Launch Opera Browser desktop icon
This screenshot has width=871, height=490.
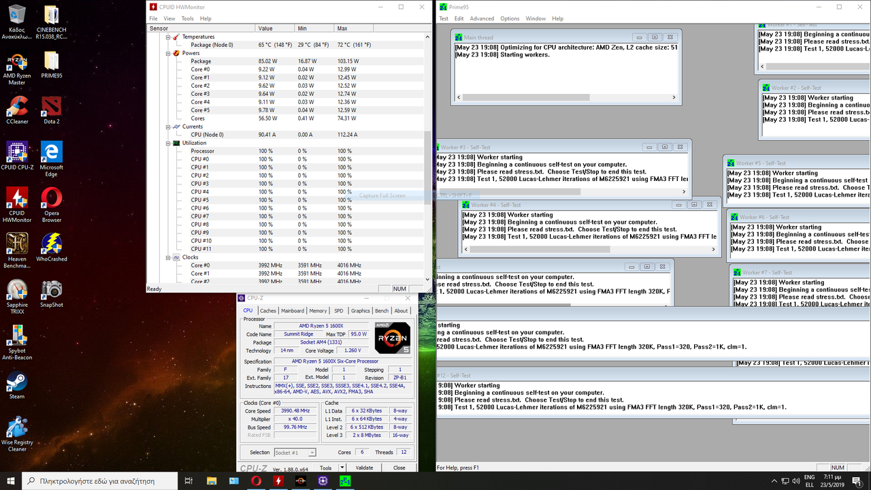[52, 205]
